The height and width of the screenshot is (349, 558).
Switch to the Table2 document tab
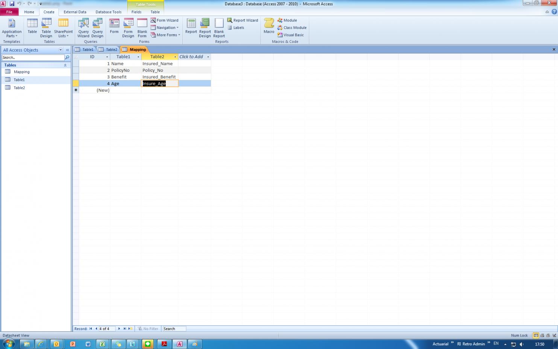coord(108,50)
